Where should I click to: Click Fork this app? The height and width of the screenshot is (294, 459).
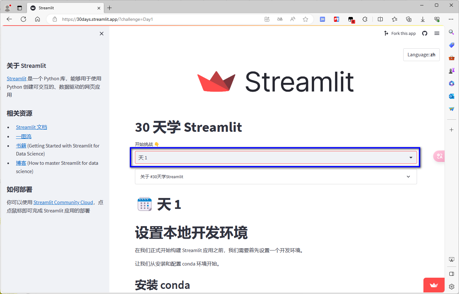tap(400, 33)
